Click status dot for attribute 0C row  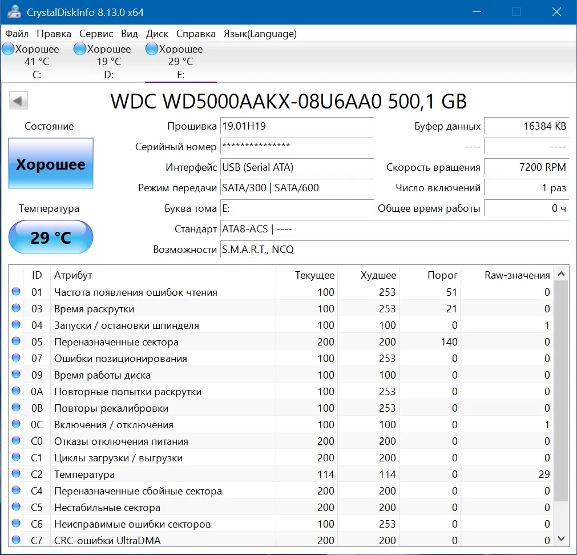(x=16, y=424)
